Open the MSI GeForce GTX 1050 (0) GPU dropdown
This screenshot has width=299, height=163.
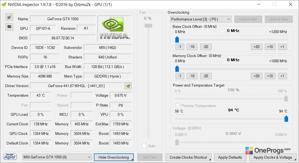point(57,157)
